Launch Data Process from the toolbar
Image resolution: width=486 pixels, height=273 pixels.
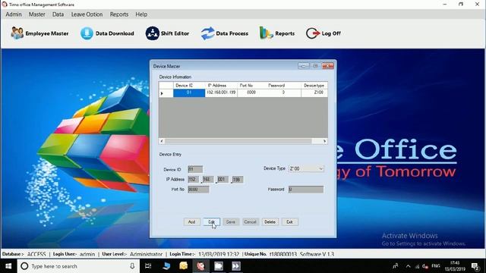coord(225,33)
